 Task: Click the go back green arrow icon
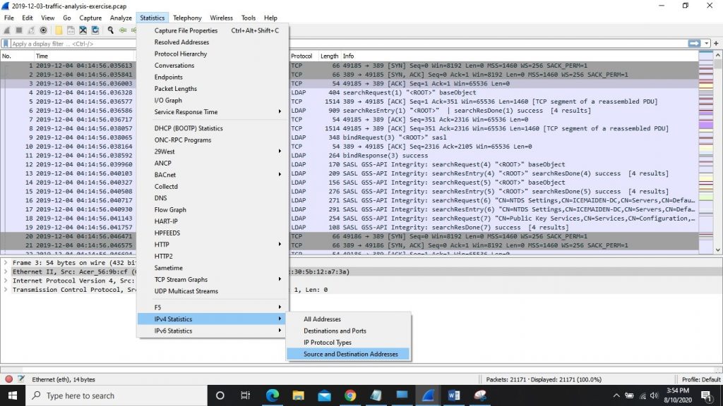click(x=123, y=30)
